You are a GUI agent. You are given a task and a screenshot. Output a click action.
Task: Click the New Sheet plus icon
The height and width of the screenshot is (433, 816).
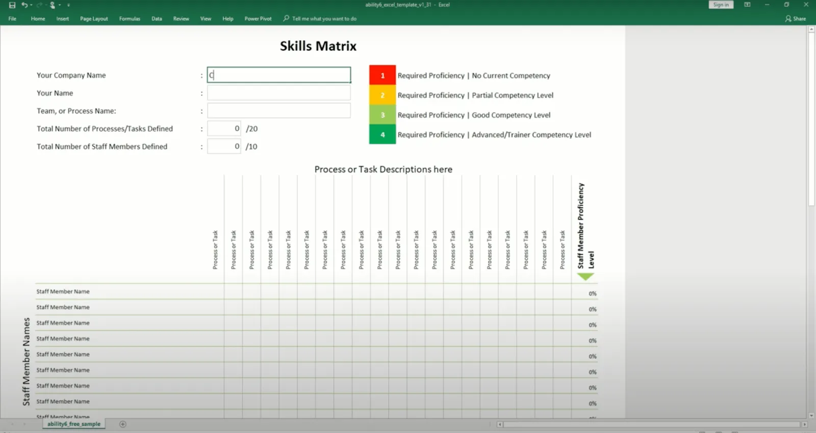[x=122, y=424]
